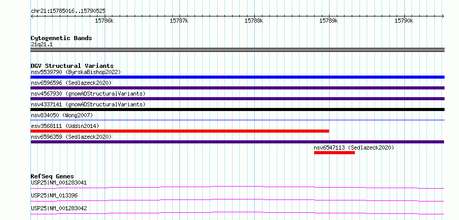The image size is (459, 220).
Task: Click the nsv6547113 (Sedlazeck2020) label
Action: [x=354, y=148]
